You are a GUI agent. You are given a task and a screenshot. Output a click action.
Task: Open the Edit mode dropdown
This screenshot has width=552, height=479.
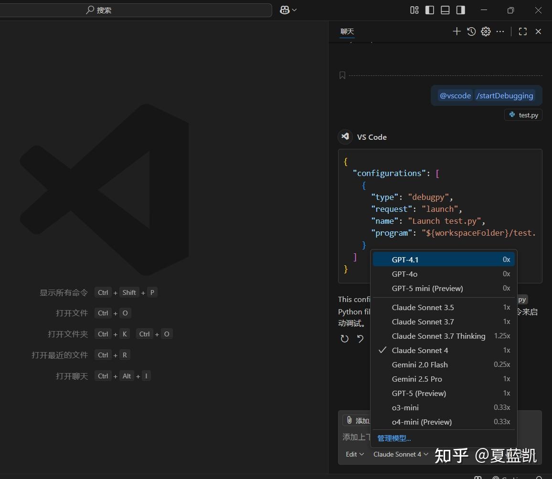tap(354, 454)
